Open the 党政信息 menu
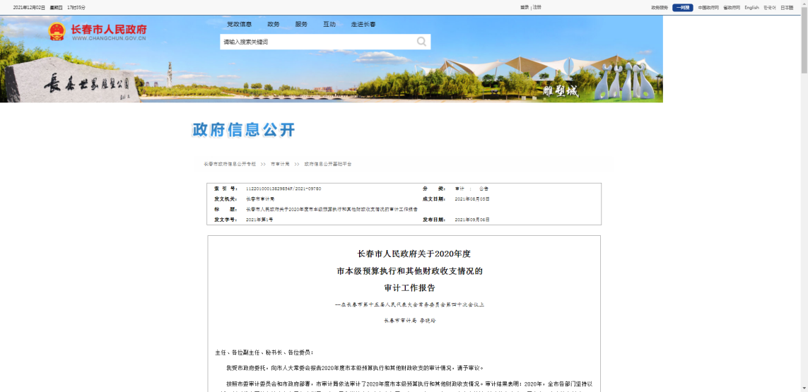Viewport: 808px width, 392px height. [239, 24]
